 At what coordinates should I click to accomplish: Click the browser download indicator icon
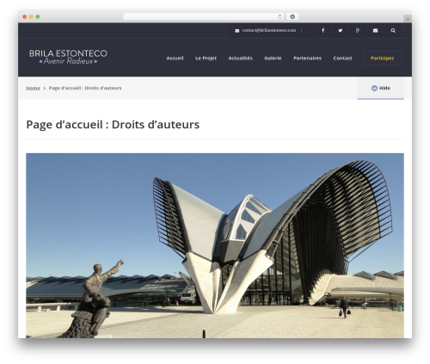tap(292, 16)
